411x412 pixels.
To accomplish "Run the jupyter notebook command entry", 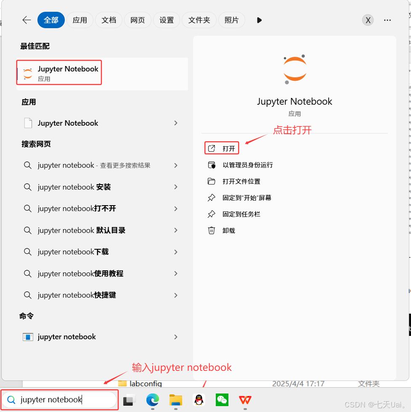I will pyautogui.click(x=102, y=337).
